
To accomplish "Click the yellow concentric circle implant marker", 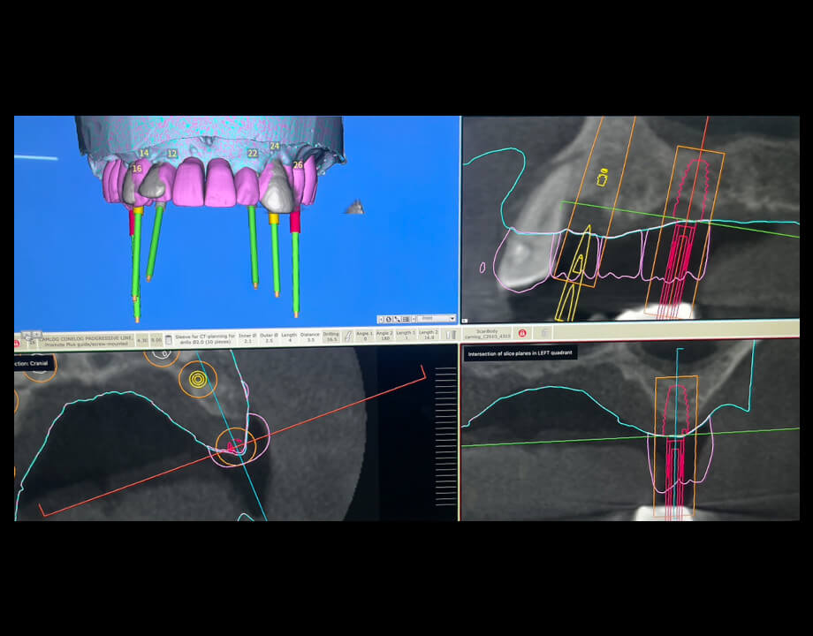I will [x=197, y=380].
